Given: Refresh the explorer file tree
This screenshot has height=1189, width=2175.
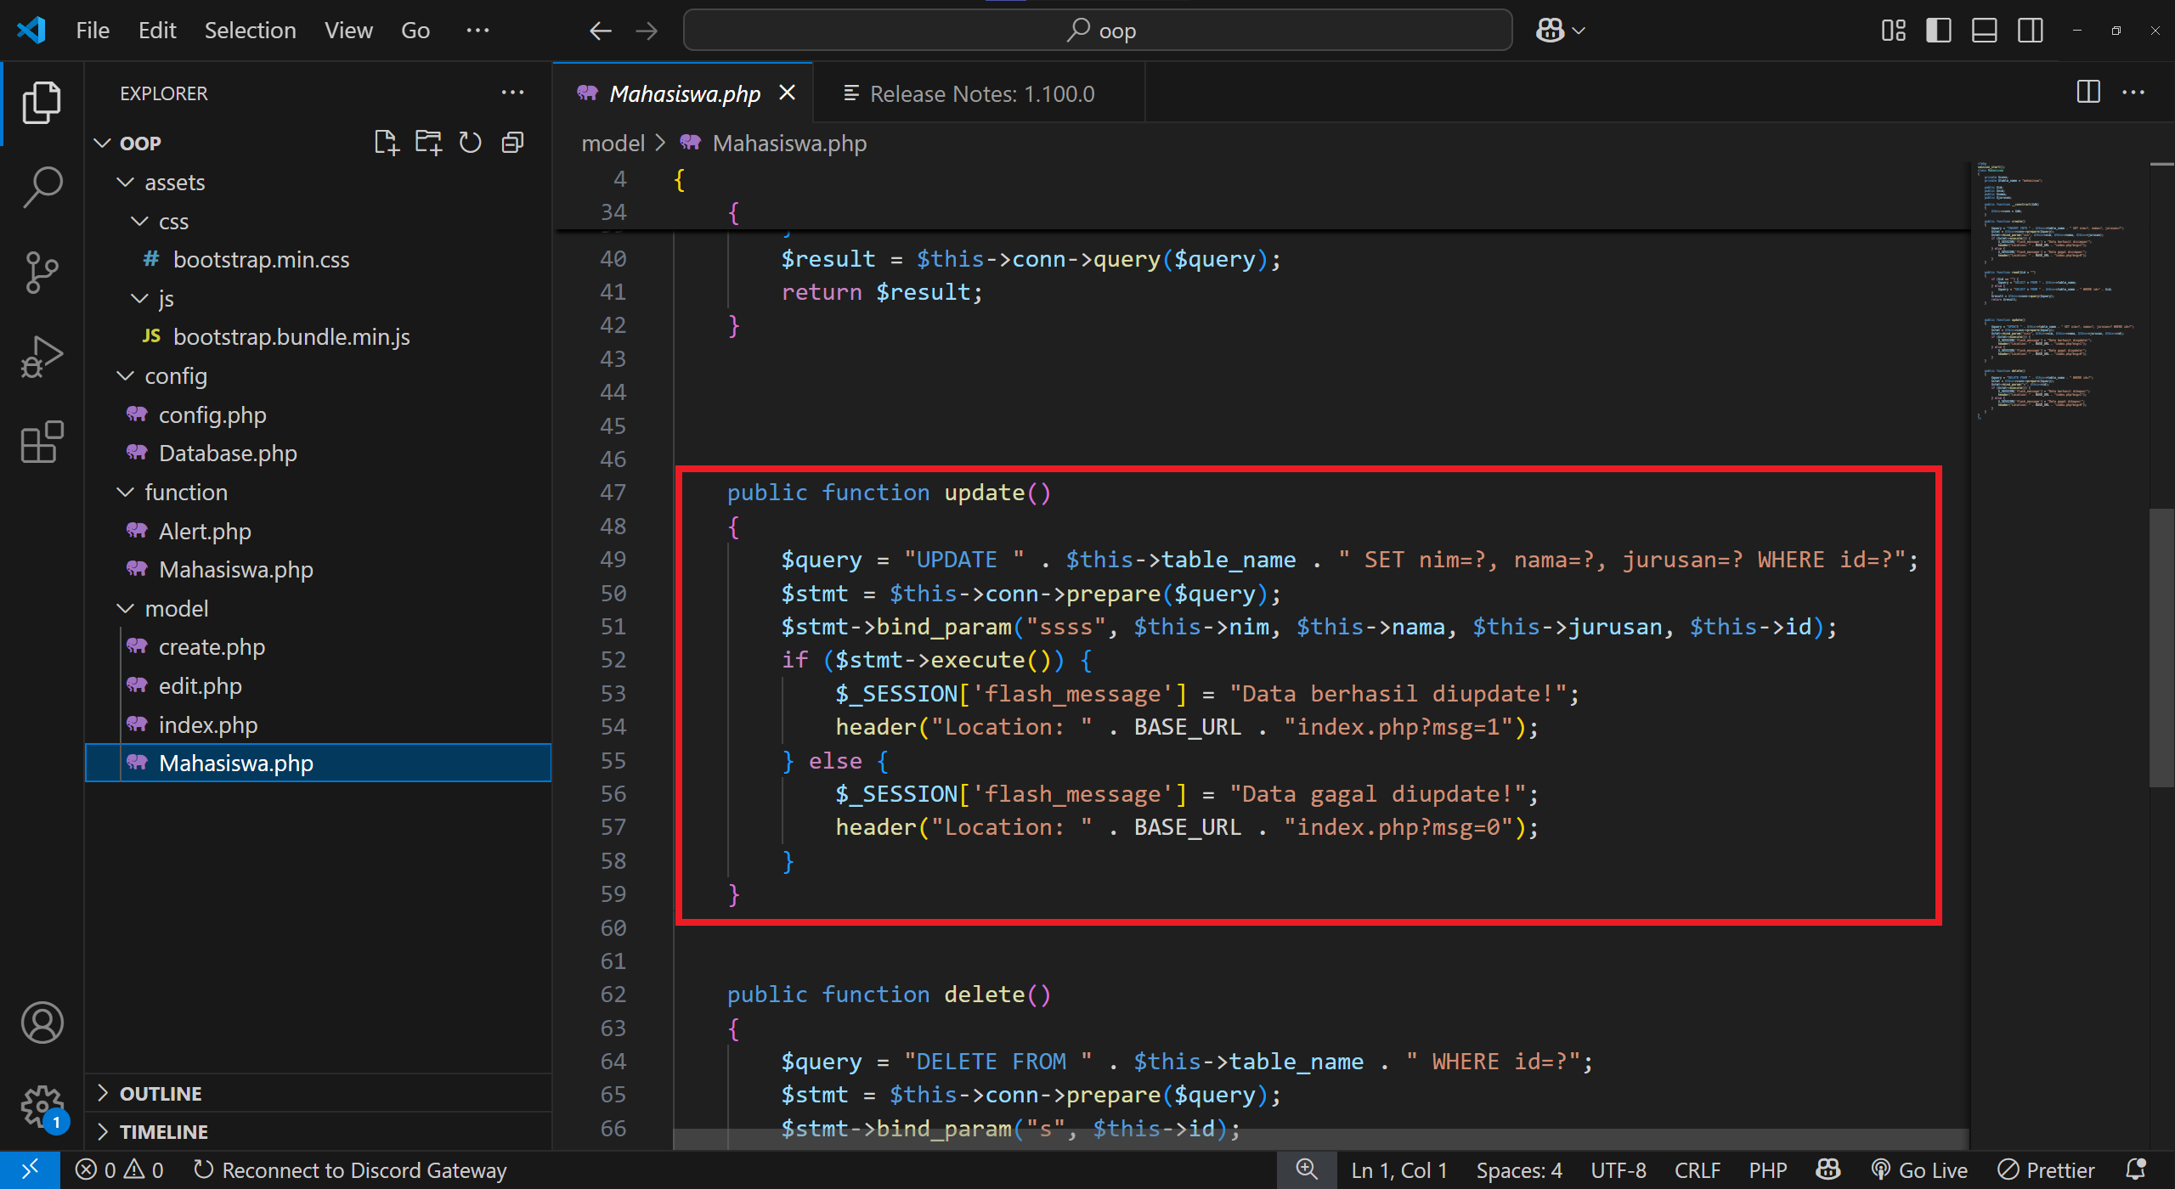Looking at the screenshot, I should tap(470, 143).
